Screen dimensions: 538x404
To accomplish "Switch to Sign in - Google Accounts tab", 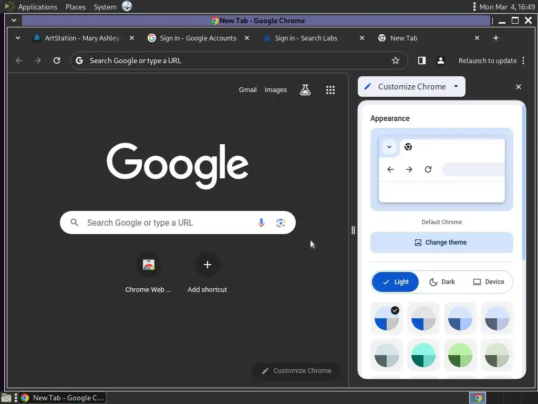I will [x=198, y=38].
